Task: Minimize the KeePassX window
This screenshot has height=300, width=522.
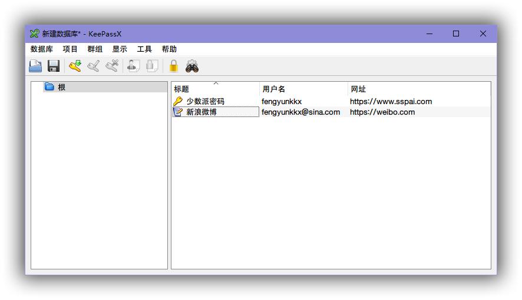Action: click(430, 34)
